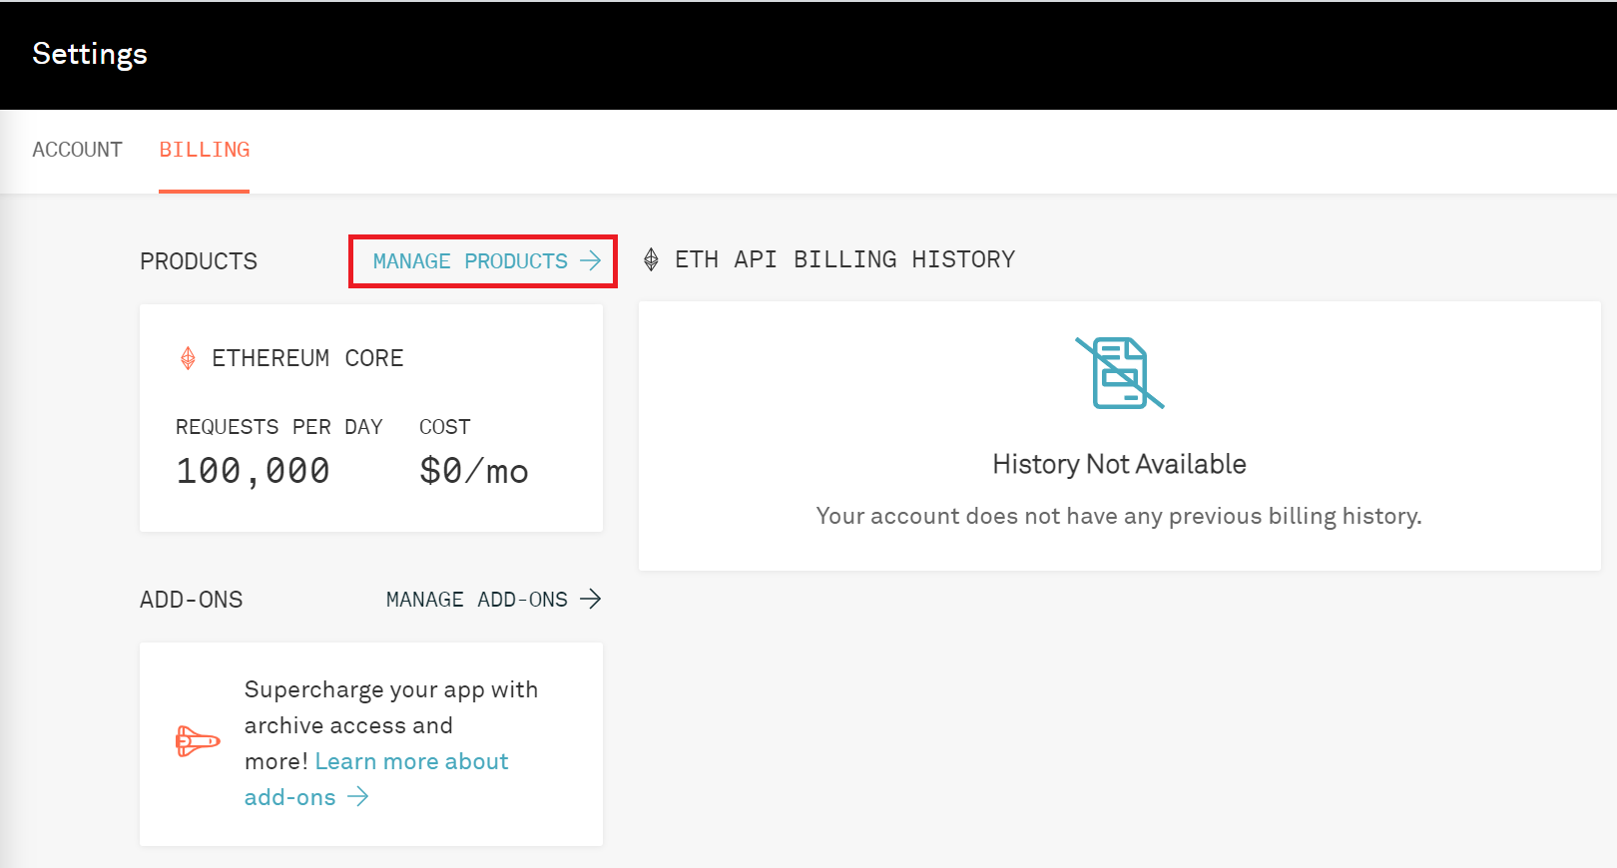Click the rocket ship add-ons icon
Viewport: 1617px width, 868px height.
(198, 741)
